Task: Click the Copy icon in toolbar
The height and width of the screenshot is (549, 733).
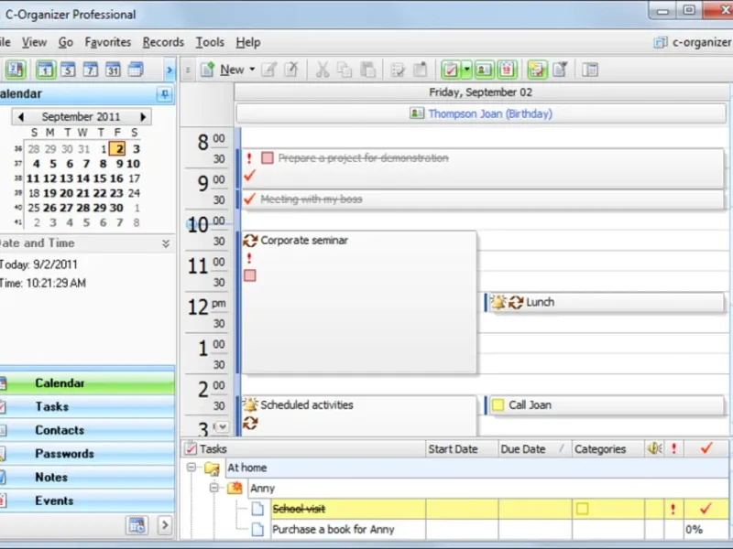Action: pyautogui.click(x=345, y=70)
